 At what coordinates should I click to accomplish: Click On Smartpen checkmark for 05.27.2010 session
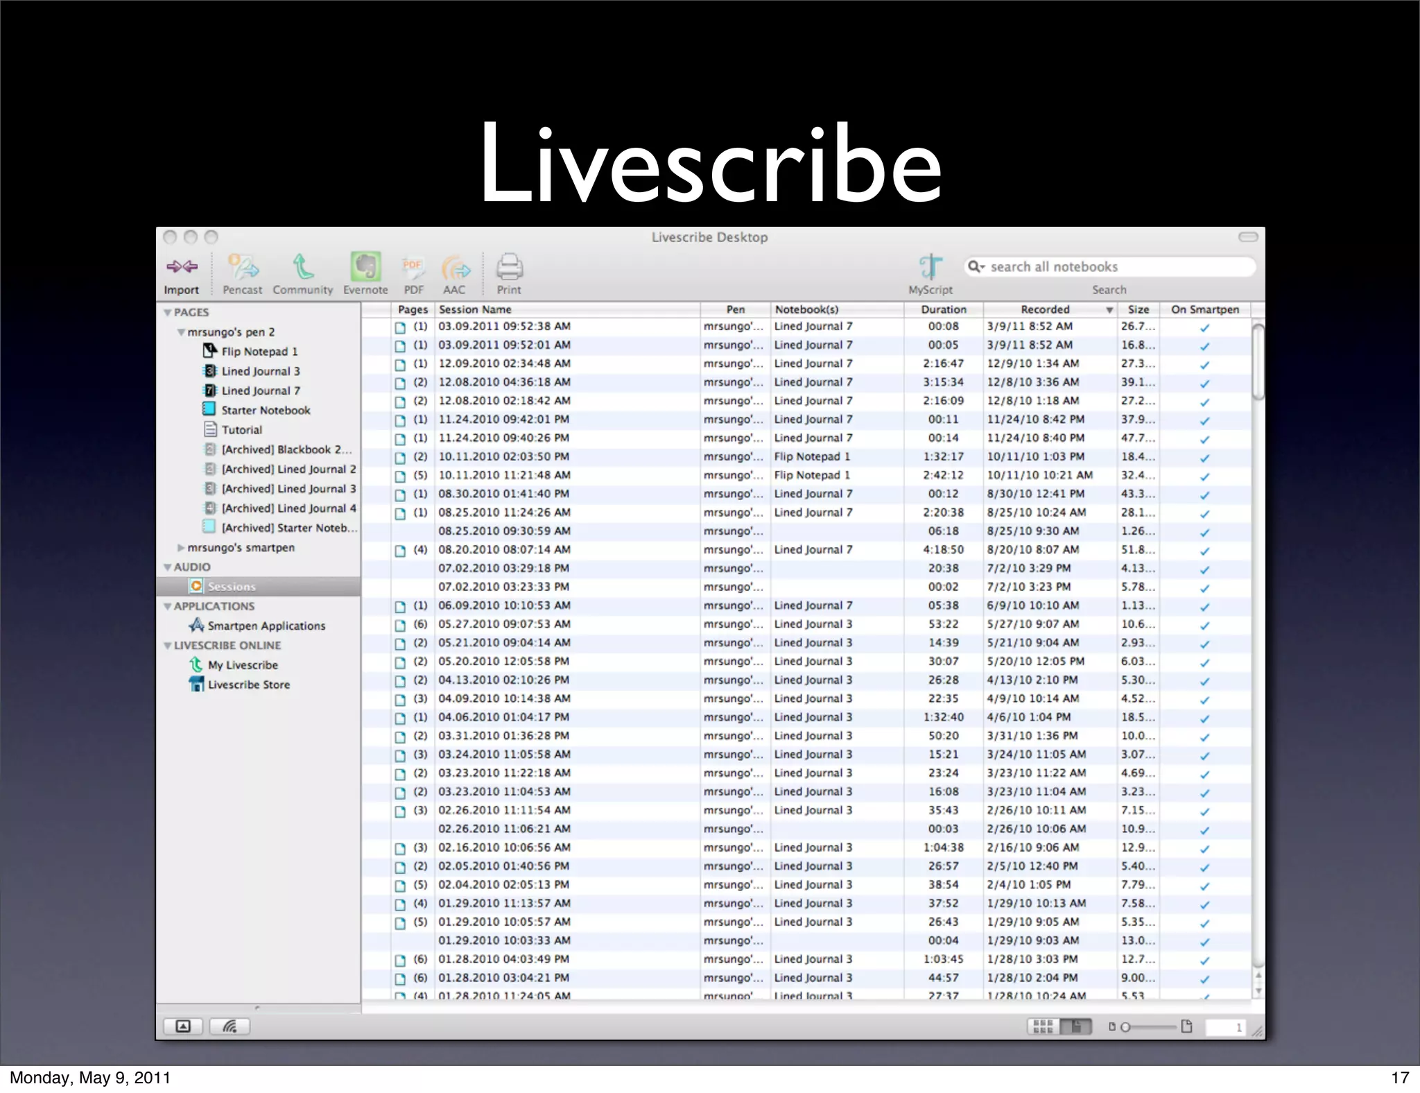(1205, 626)
